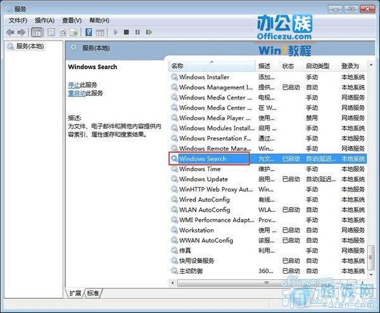380x313 pixels.
Task: Select the WWAN AutoConfig service
Action: (x=268, y=240)
